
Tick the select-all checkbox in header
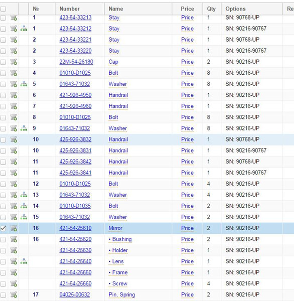(x=3, y=9)
